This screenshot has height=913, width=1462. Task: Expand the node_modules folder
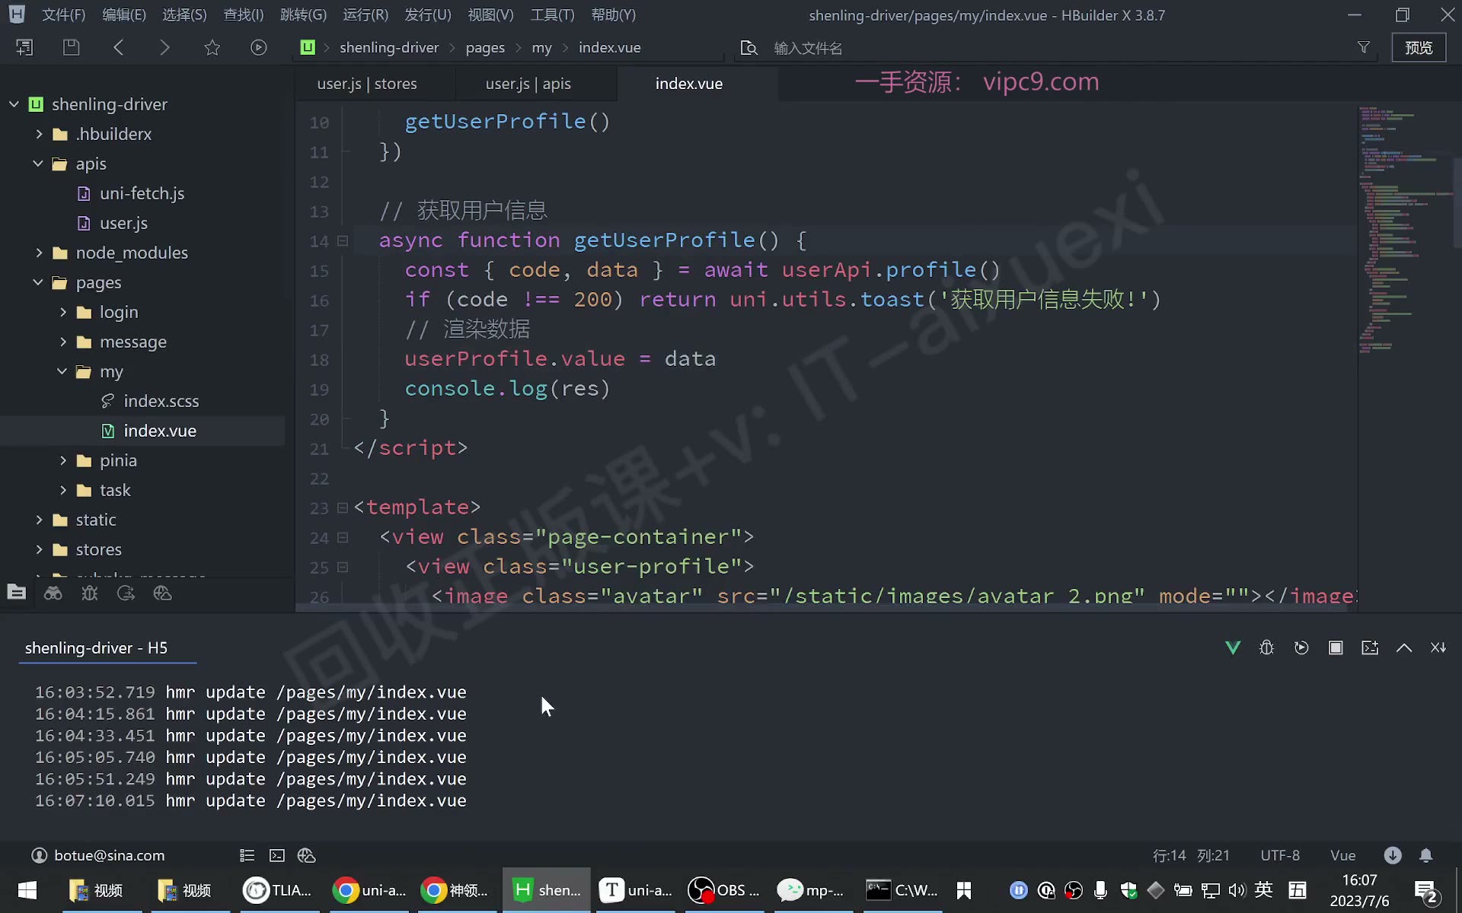pyautogui.click(x=38, y=253)
